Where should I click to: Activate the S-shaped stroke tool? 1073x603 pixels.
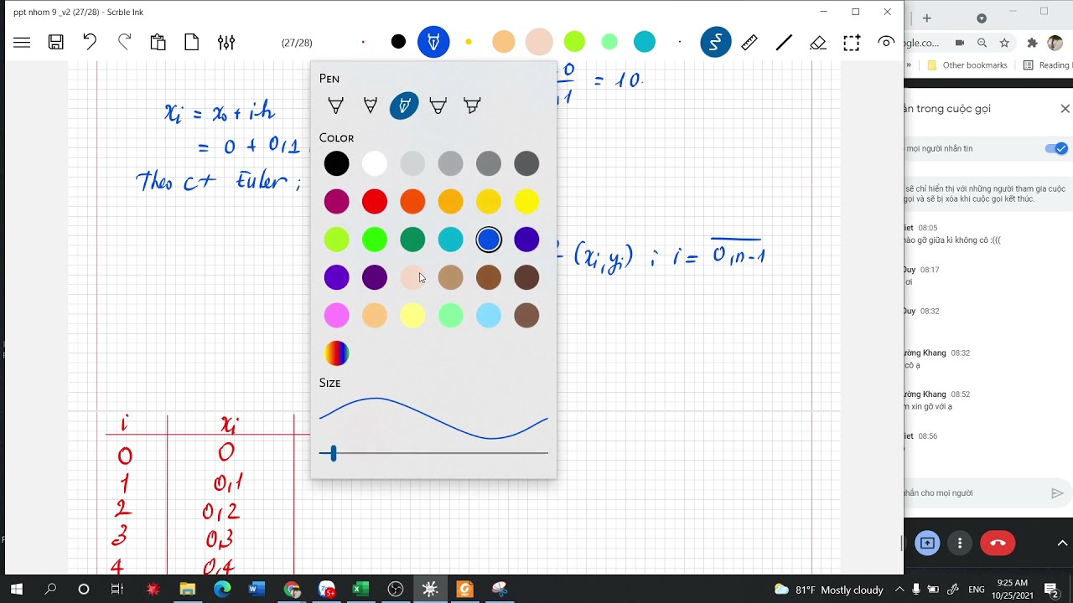coord(716,42)
